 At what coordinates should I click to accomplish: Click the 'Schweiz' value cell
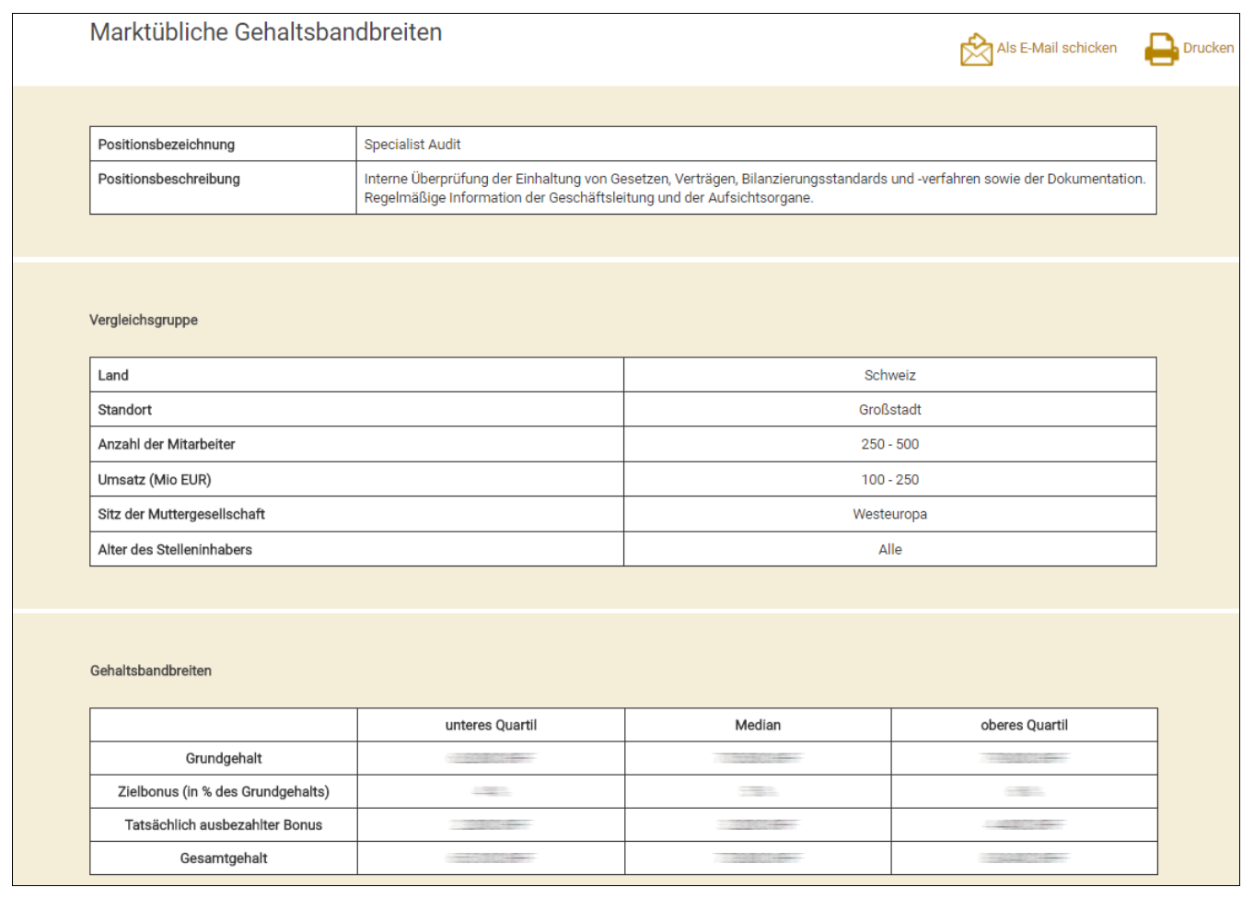889,375
